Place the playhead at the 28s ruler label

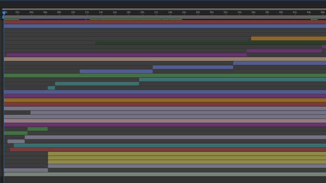198,12
